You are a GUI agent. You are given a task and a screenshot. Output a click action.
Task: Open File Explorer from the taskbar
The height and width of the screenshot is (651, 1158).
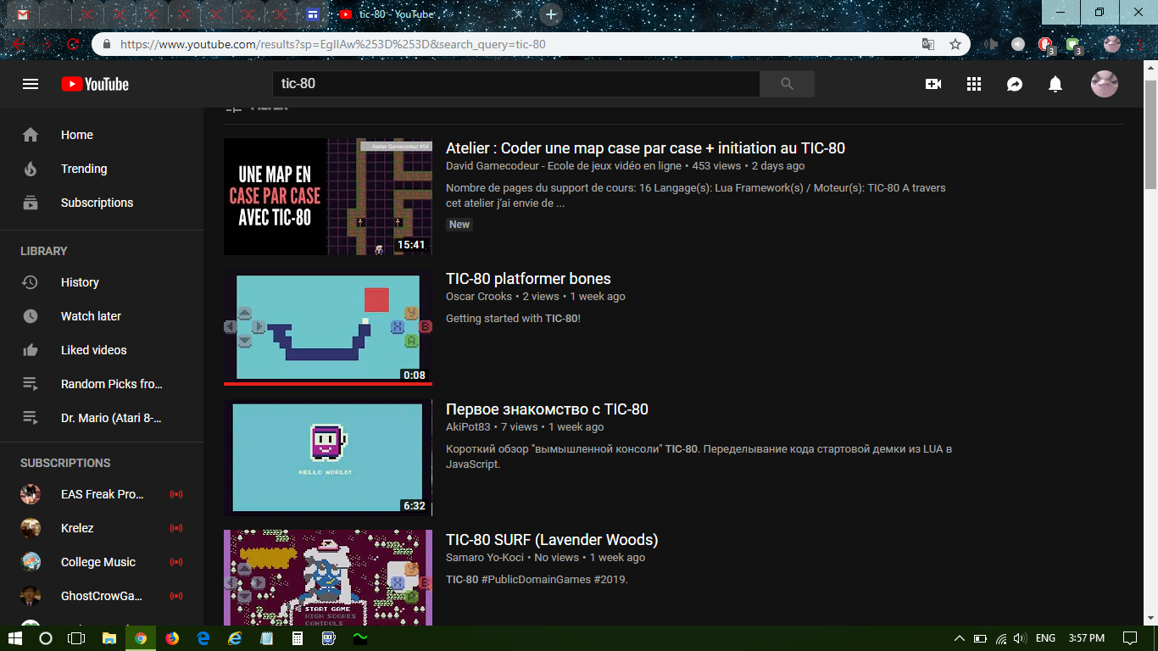pos(109,638)
